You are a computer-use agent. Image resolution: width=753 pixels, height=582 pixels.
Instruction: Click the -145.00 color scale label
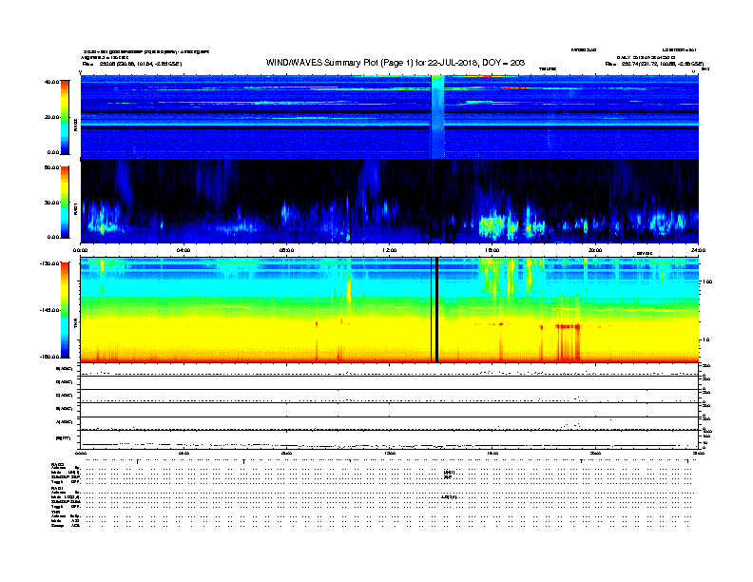pyautogui.click(x=50, y=310)
